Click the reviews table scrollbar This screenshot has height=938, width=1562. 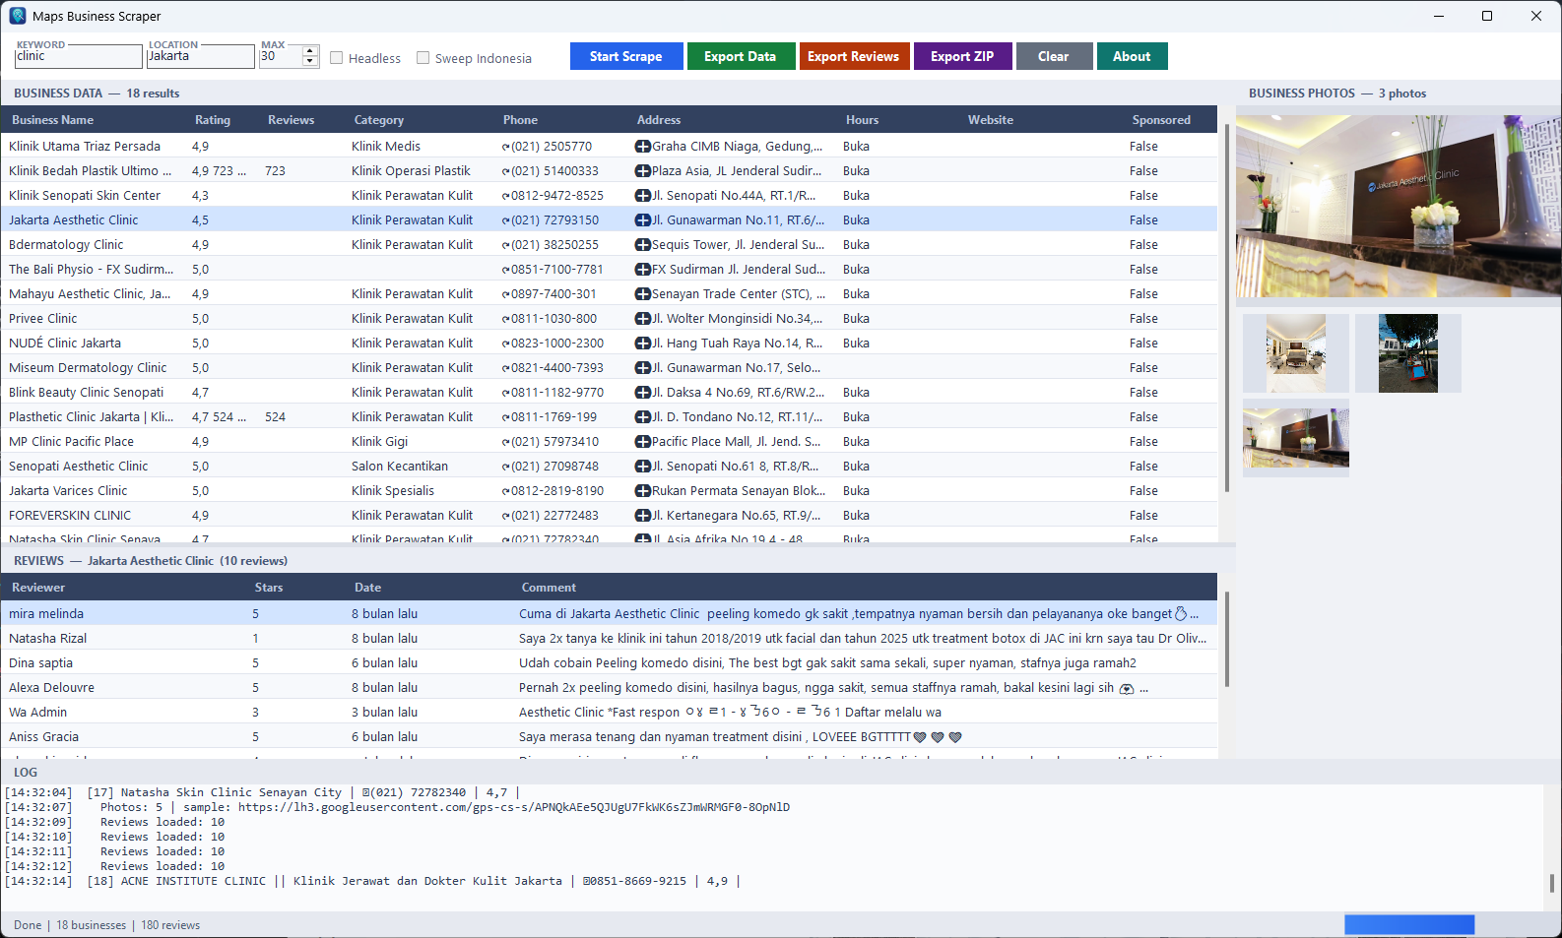(x=1227, y=639)
